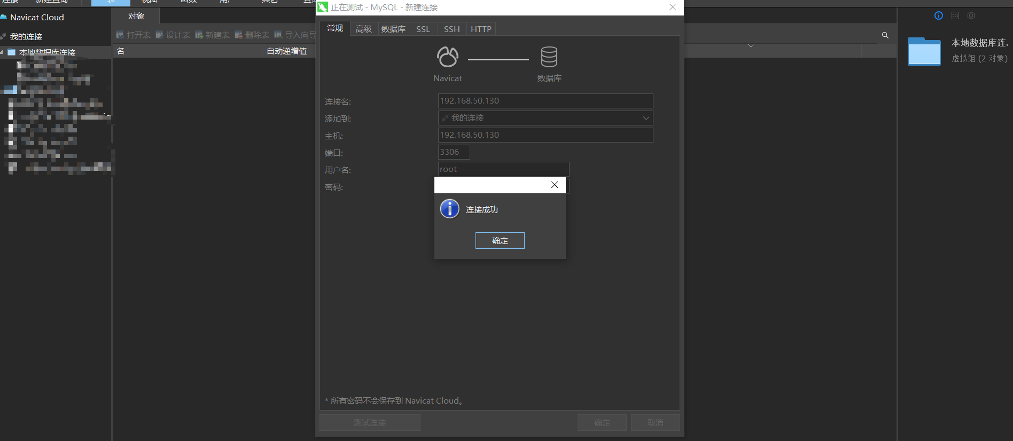Click the 取消 (Cancel) button

click(656, 423)
